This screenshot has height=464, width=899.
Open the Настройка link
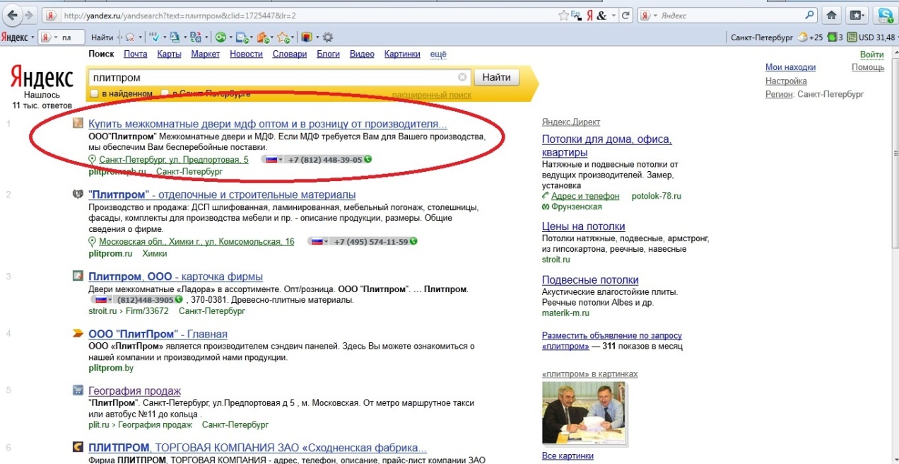(786, 81)
